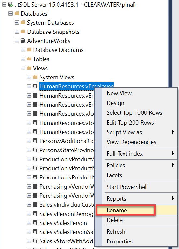179x249 pixels.
Task: Click the Database Diagrams folder icon
Action: tap(29, 50)
